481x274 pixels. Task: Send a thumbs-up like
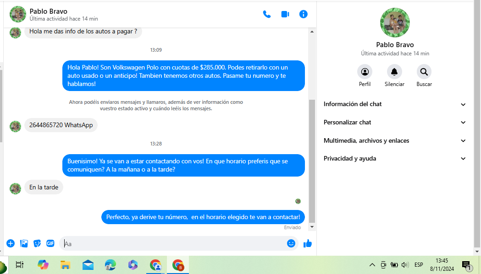[x=307, y=243]
